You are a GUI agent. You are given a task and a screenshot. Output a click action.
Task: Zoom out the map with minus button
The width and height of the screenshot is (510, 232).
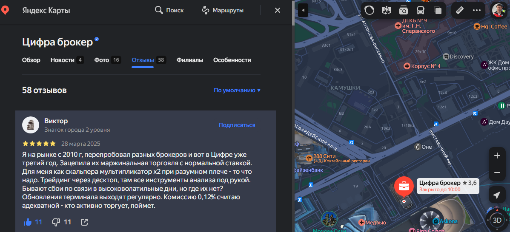(497, 173)
